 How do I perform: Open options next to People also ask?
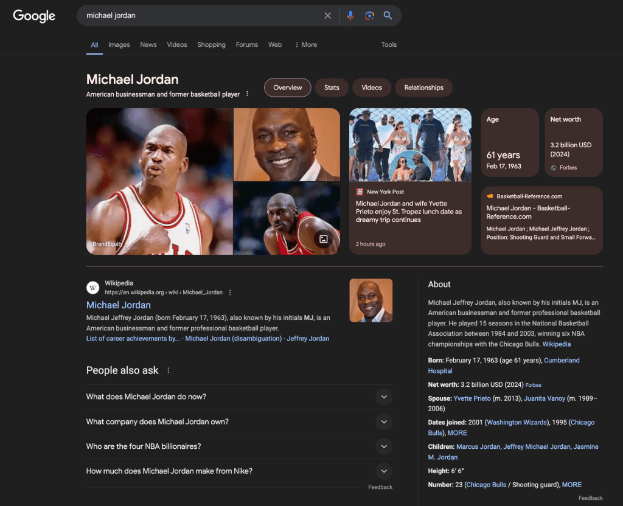tap(169, 370)
